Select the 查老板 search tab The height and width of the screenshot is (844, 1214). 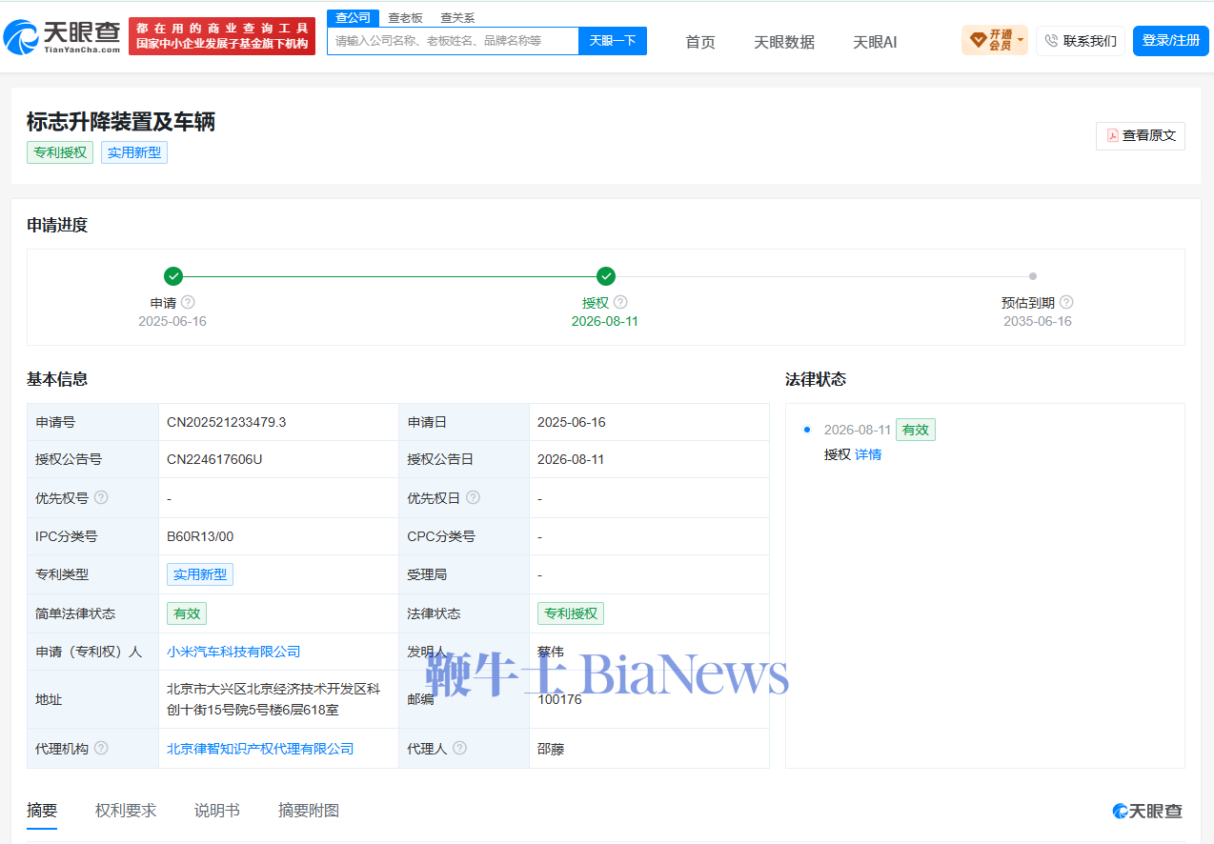pos(405,18)
